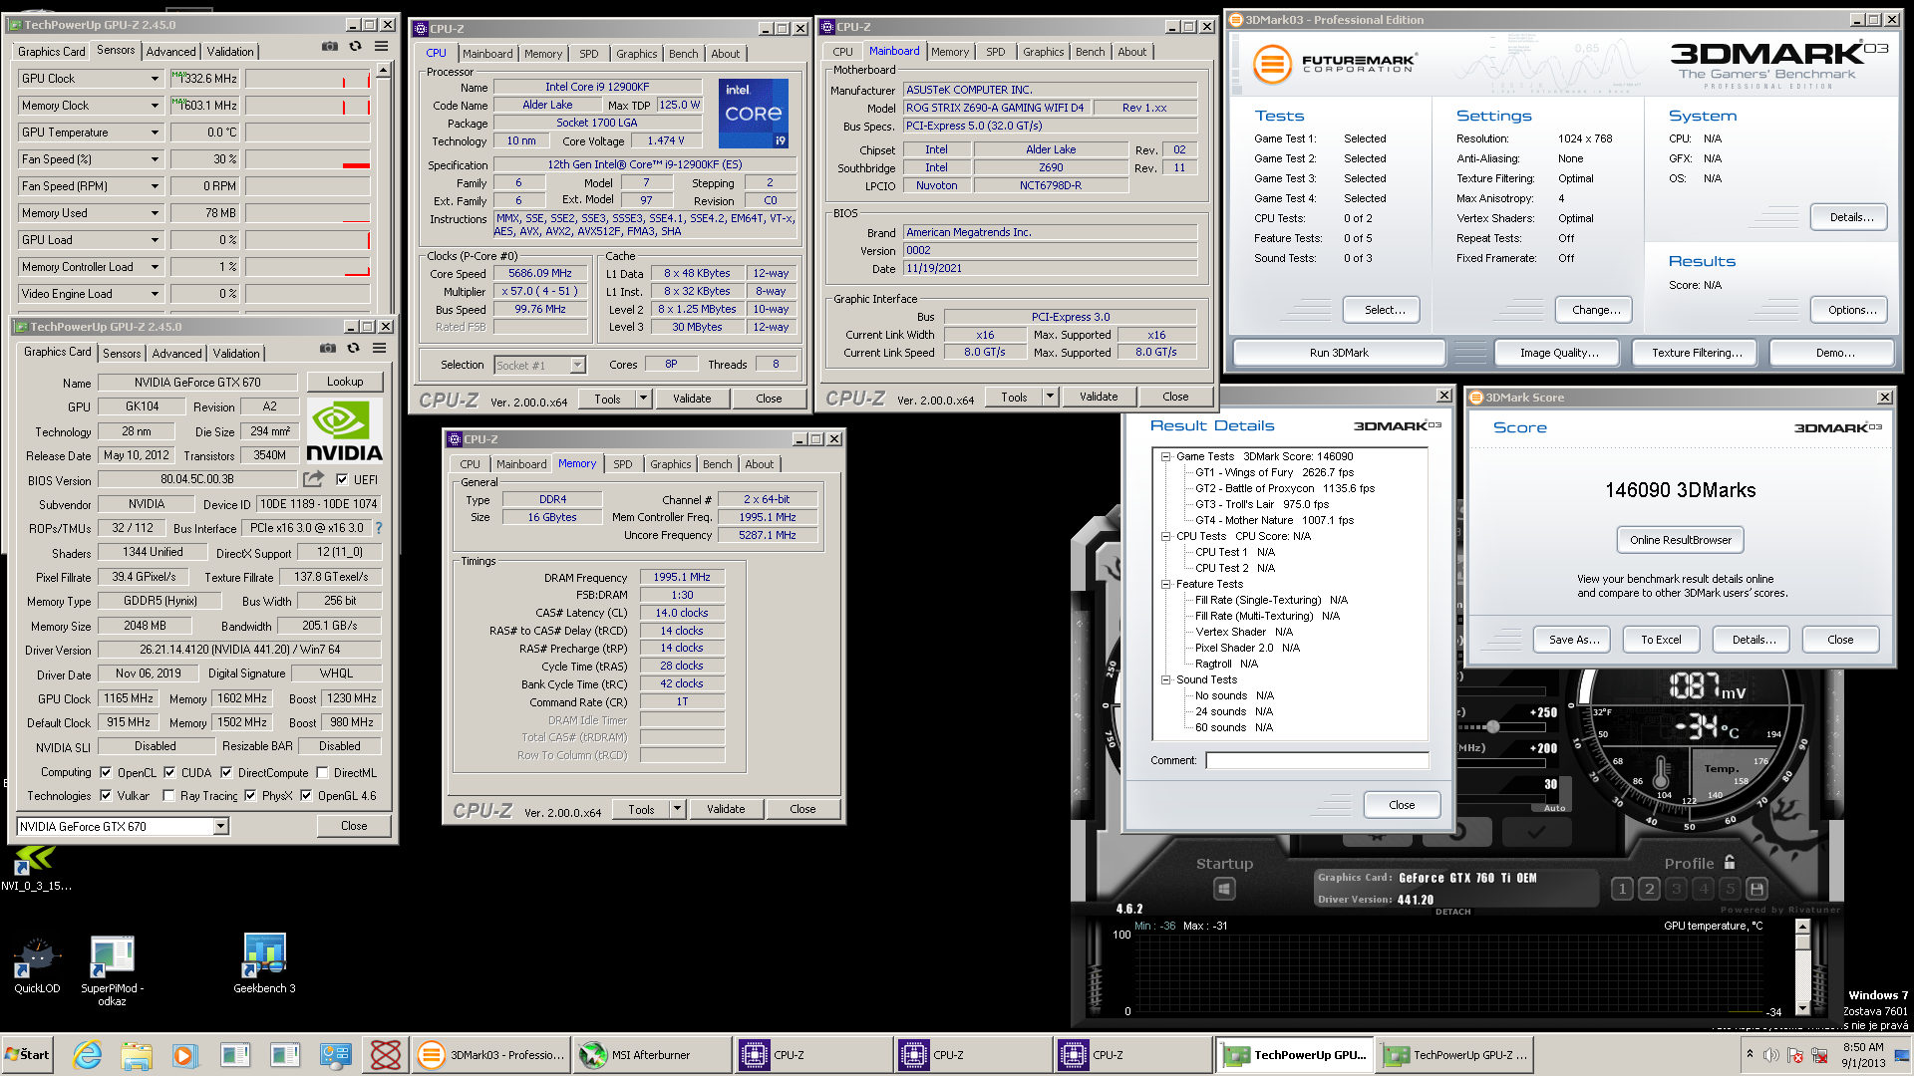Open Geekbench 3 desktop shortcut
The height and width of the screenshot is (1076, 1914).
[264, 964]
